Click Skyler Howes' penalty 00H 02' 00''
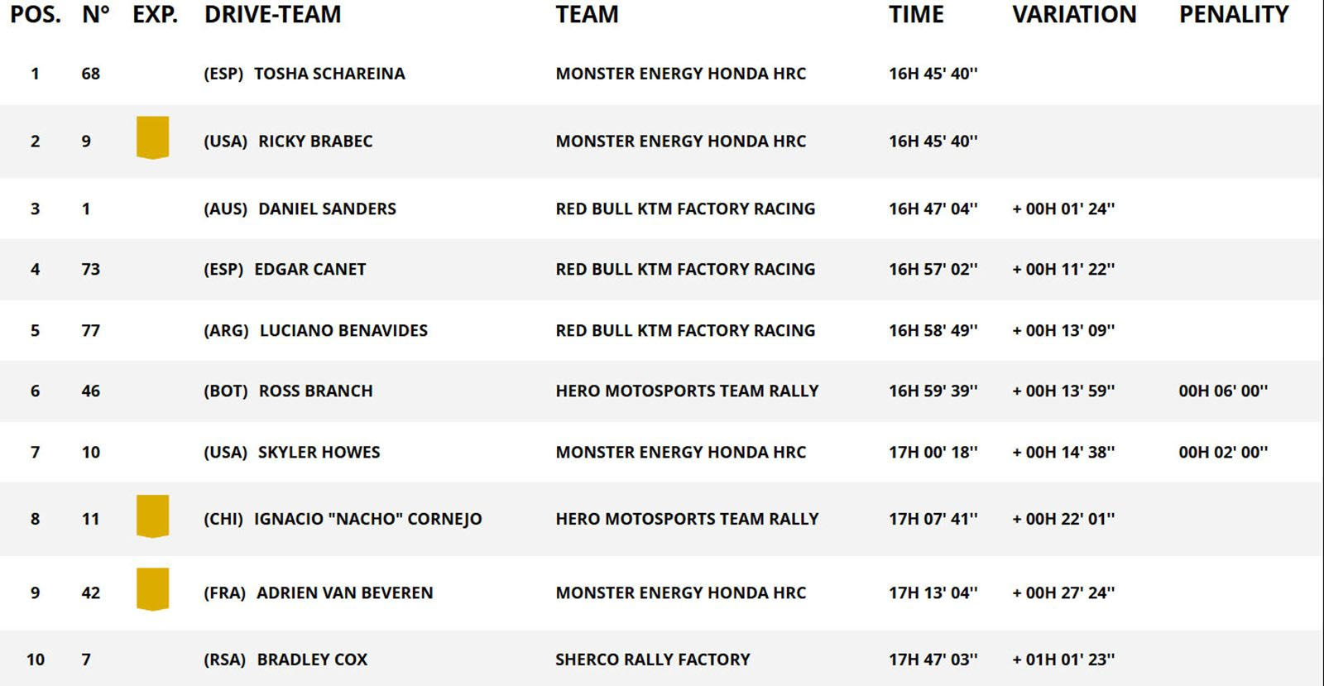This screenshot has width=1324, height=686. click(1223, 453)
